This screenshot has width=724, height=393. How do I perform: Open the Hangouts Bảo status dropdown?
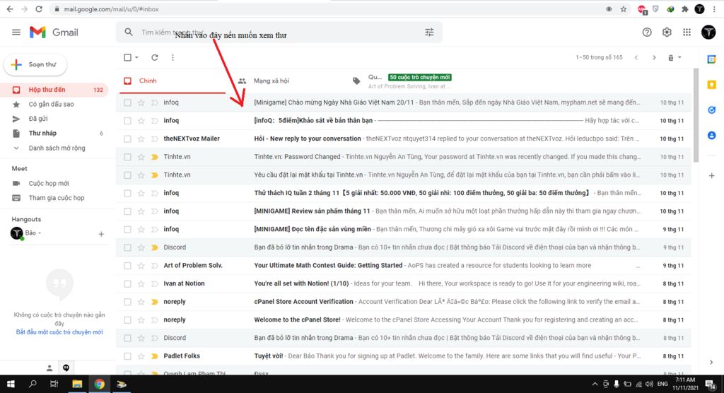pyautogui.click(x=40, y=233)
